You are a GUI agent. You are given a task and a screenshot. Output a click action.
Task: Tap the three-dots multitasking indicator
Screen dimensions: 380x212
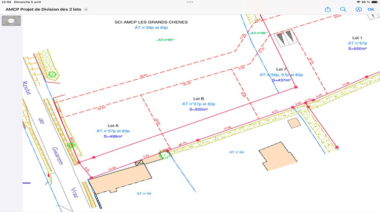click(x=190, y=2)
